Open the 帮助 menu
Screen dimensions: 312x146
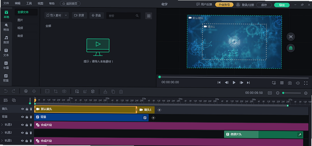click(52, 3)
